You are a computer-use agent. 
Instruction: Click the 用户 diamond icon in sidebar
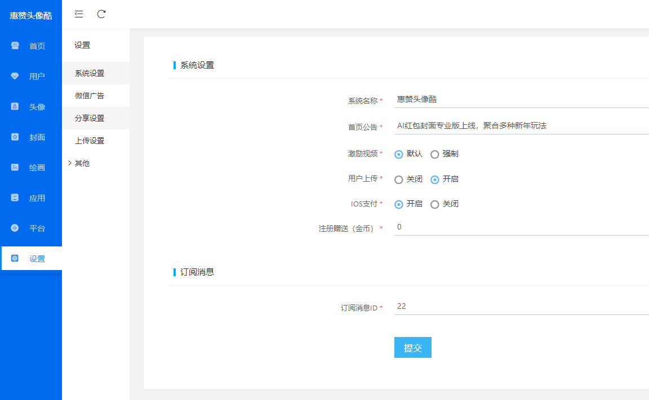coord(15,76)
